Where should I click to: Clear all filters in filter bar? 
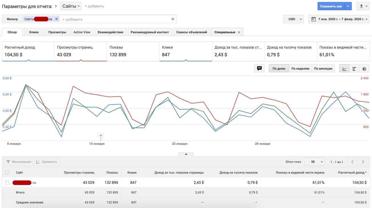coord(172,19)
